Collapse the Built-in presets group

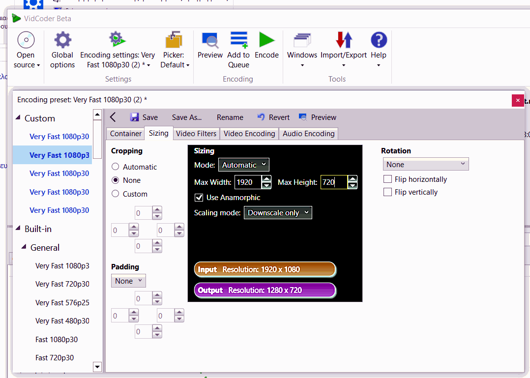point(18,228)
